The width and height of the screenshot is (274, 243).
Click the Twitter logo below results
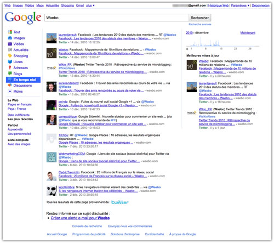click(120, 202)
